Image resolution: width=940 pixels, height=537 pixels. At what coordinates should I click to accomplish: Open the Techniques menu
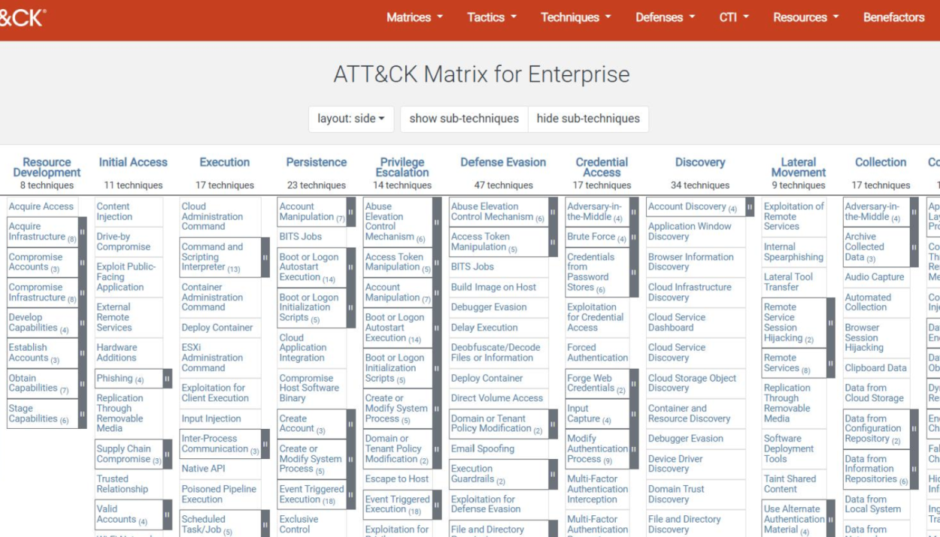coord(576,17)
